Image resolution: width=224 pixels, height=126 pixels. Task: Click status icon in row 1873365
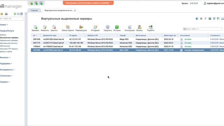181,50
